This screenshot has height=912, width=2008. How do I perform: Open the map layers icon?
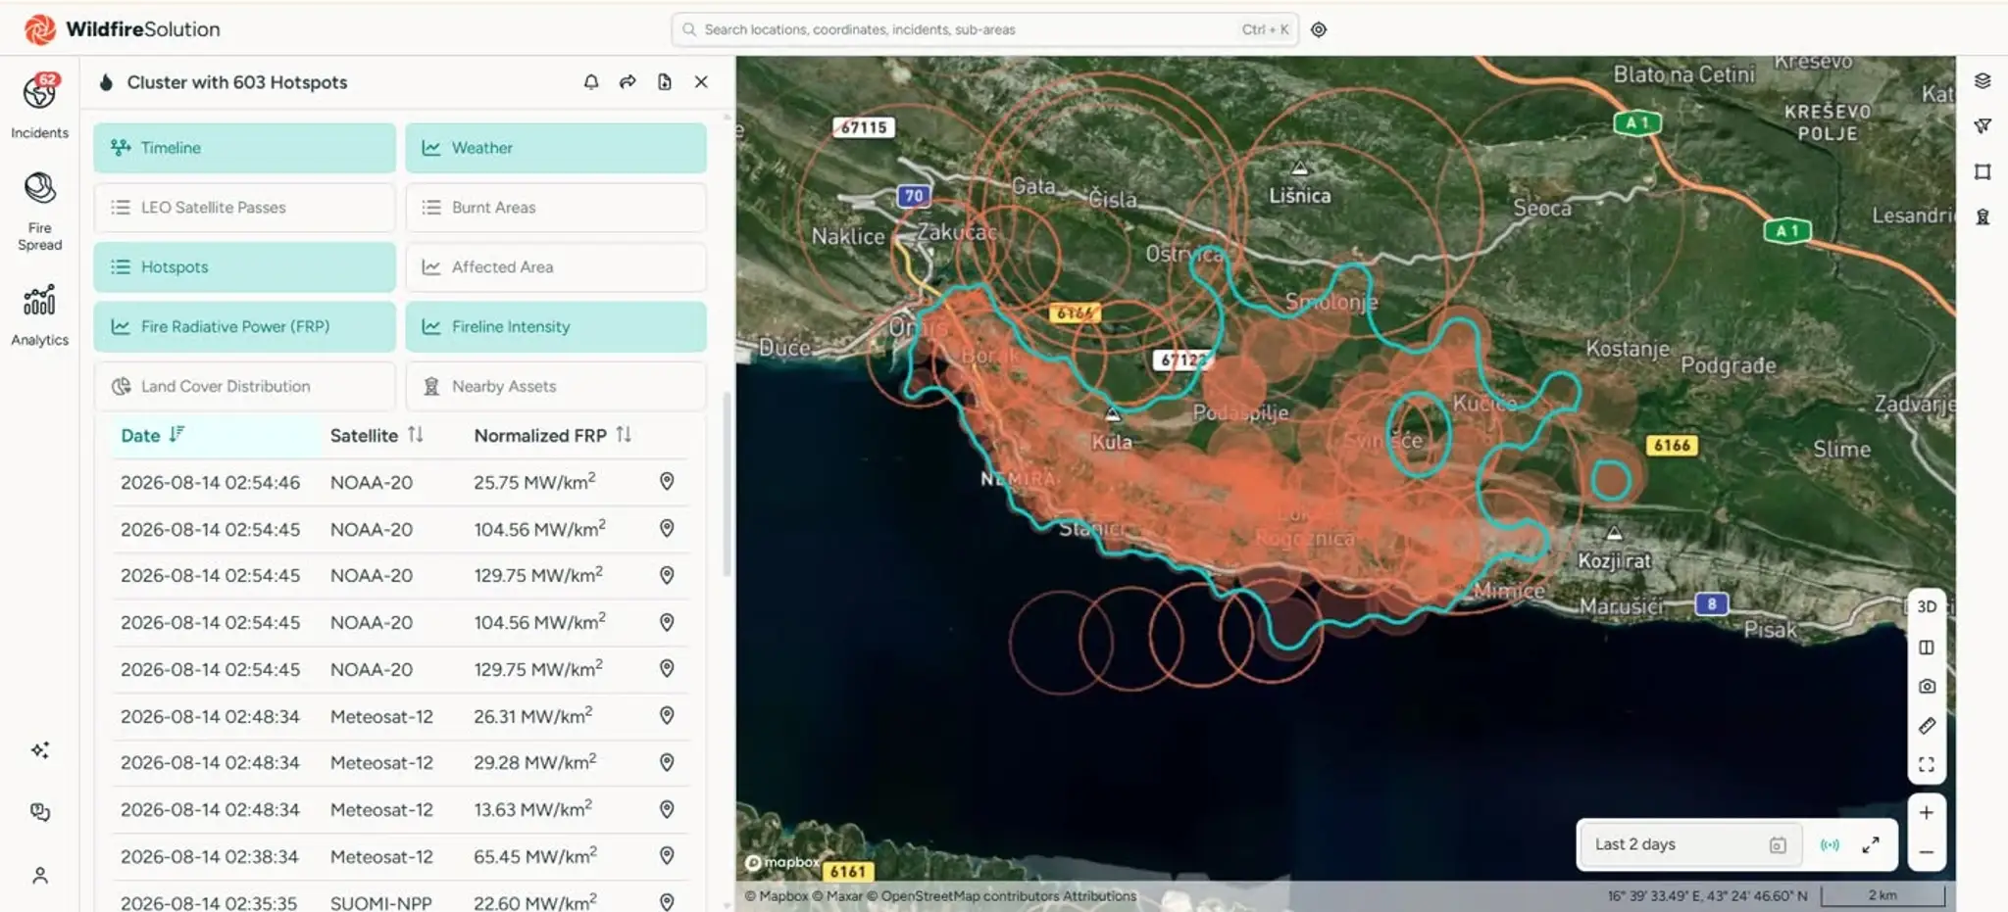[x=1983, y=81]
